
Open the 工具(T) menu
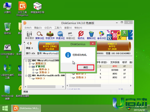tap(58, 28)
